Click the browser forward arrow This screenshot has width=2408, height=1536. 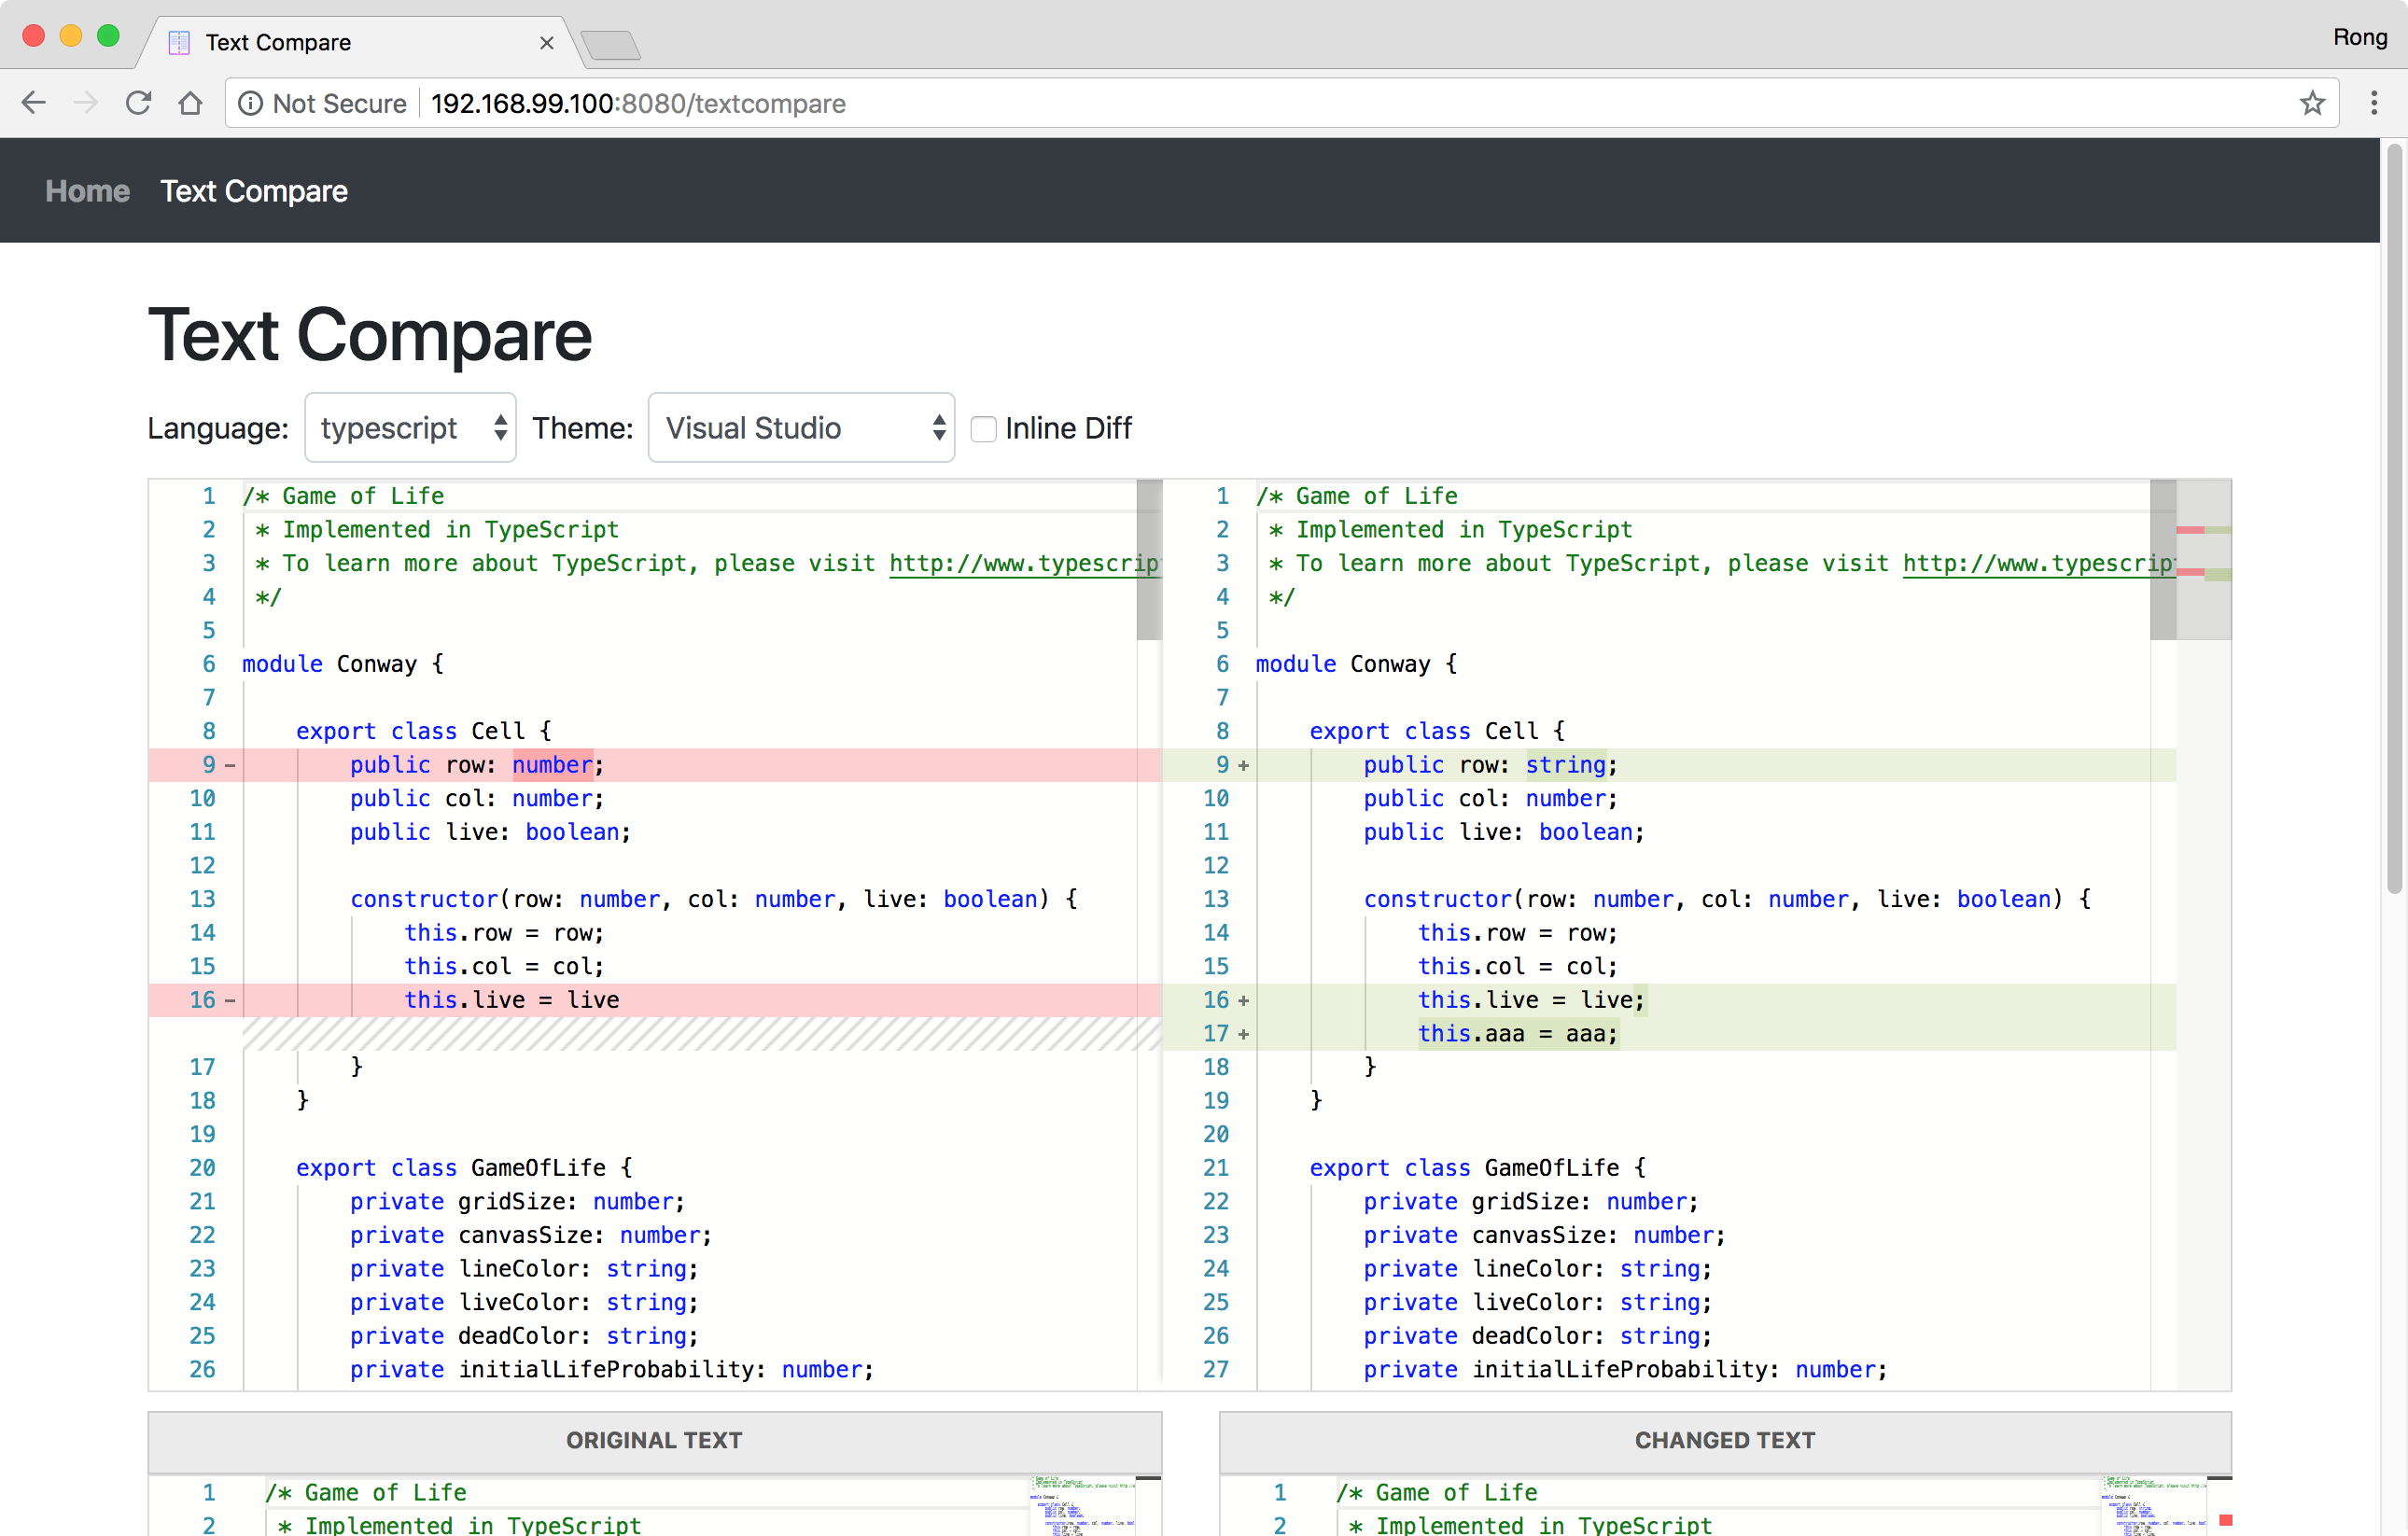coord(86,103)
